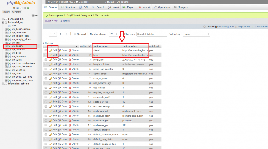Tick the Show all checkbox
Screen dimensions: 268x149
click(75, 34)
